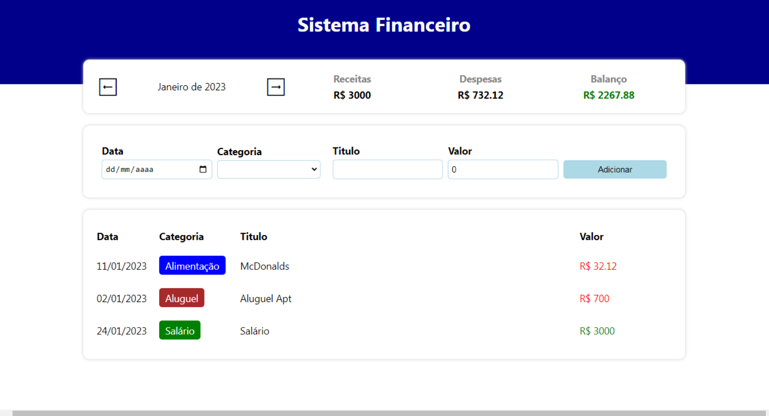Click the Titulo text input

coord(387,170)
